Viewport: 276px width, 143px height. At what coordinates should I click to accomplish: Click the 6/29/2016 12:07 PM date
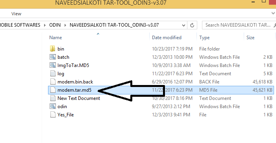pyautogui.click(x=172, y=82)
